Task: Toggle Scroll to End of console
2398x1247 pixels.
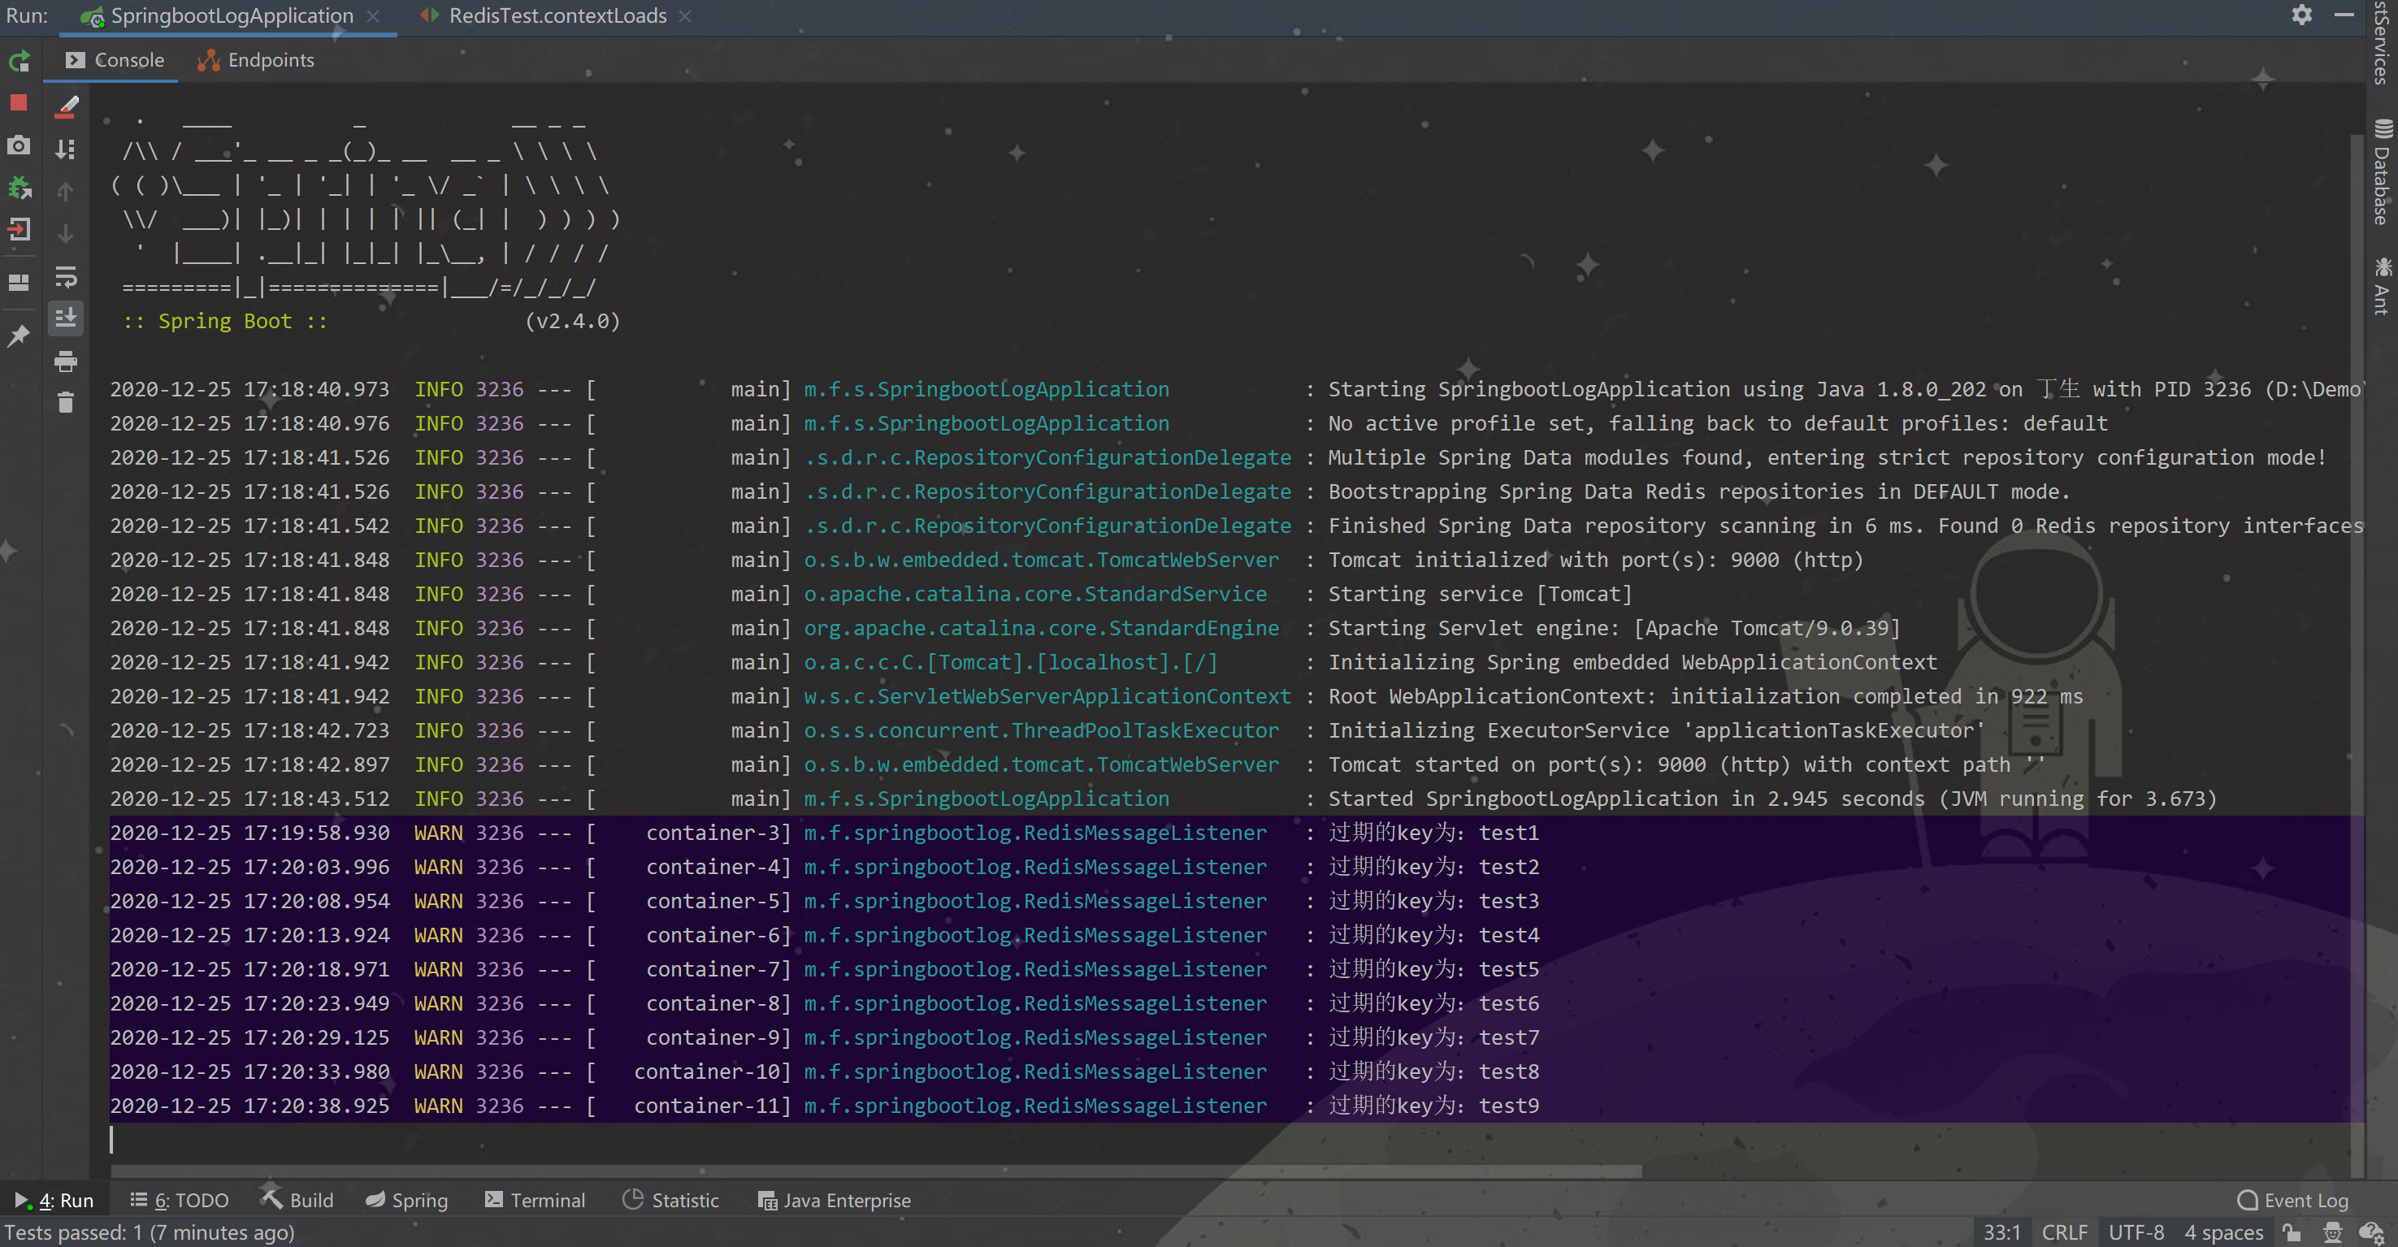Action: point(66,318)
